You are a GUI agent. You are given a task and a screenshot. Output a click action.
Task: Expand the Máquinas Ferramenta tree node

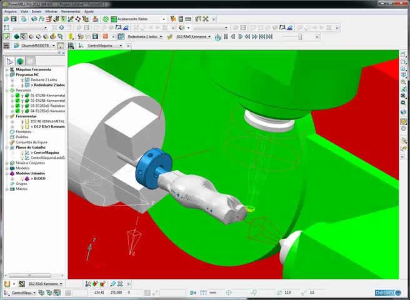[x=7, y=69]
